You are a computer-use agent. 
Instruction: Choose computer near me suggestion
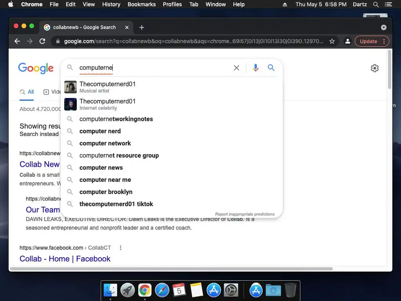coord(172,180)
